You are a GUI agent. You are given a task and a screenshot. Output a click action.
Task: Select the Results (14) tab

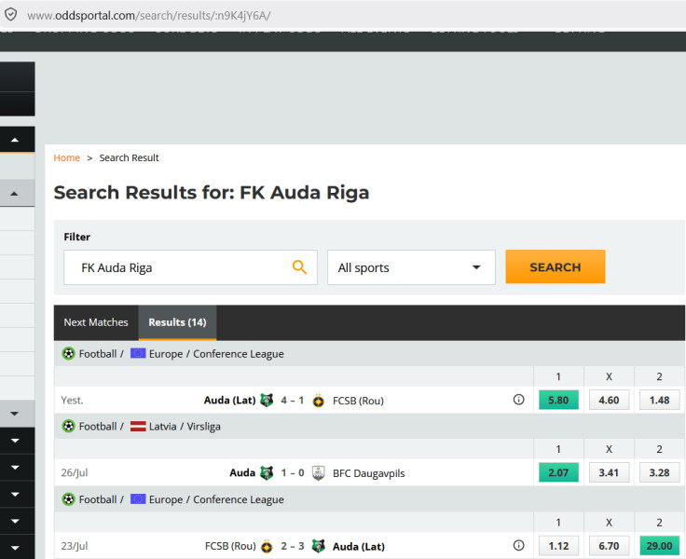(x=177, y=322)
